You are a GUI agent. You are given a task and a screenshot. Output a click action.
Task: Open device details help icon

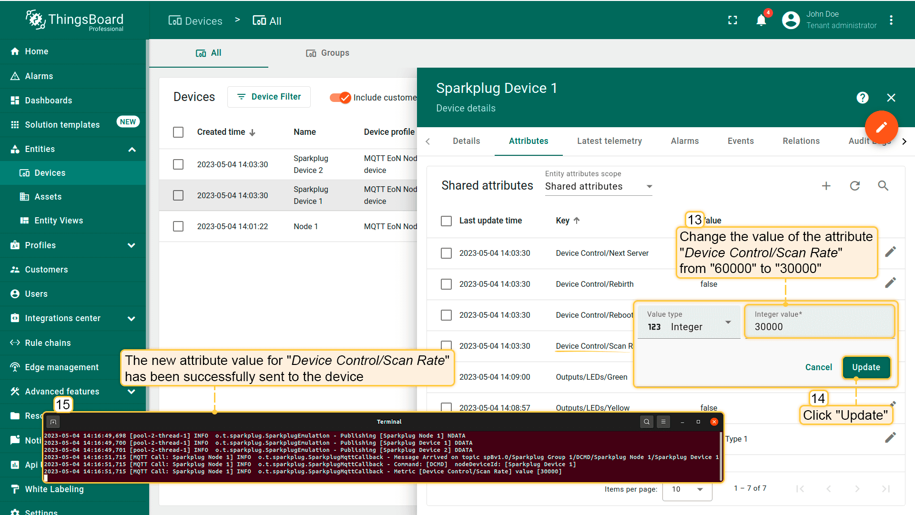click(862, 98)
